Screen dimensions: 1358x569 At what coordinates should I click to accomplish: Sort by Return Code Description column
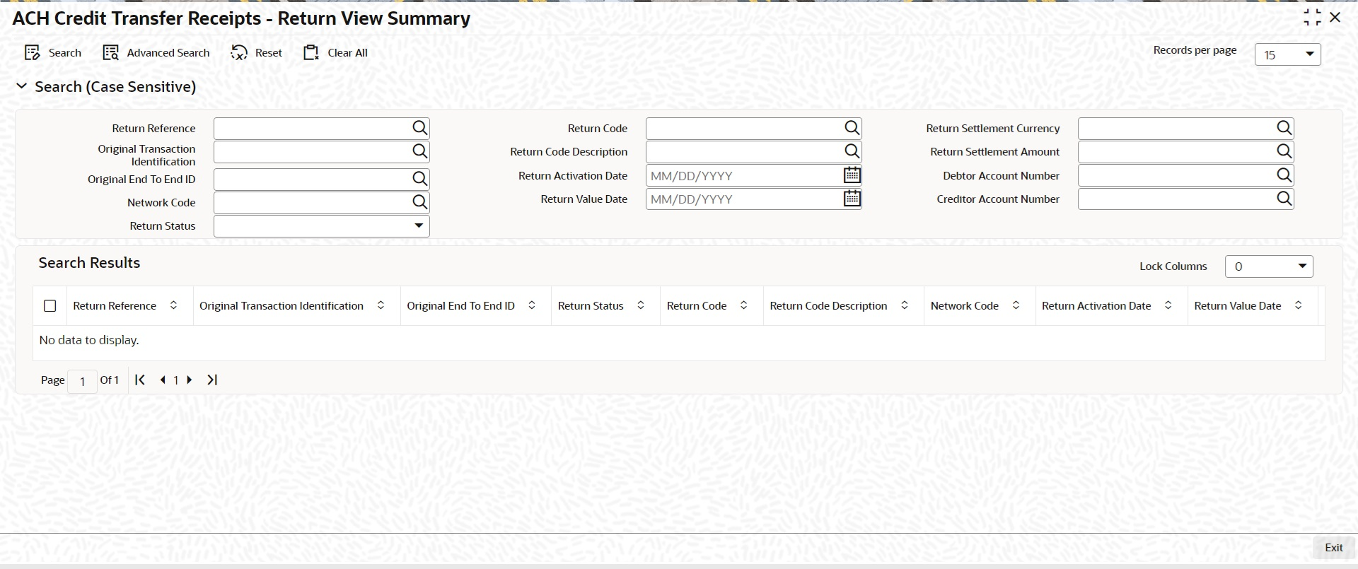[x=905, y=305]
